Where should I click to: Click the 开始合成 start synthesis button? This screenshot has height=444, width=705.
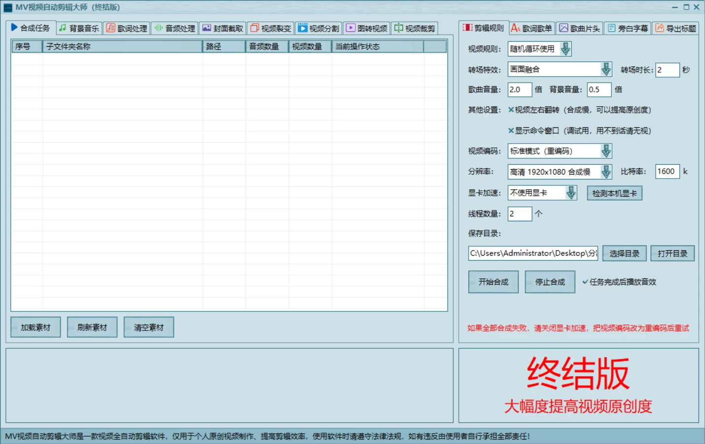(x=493, y=282)
